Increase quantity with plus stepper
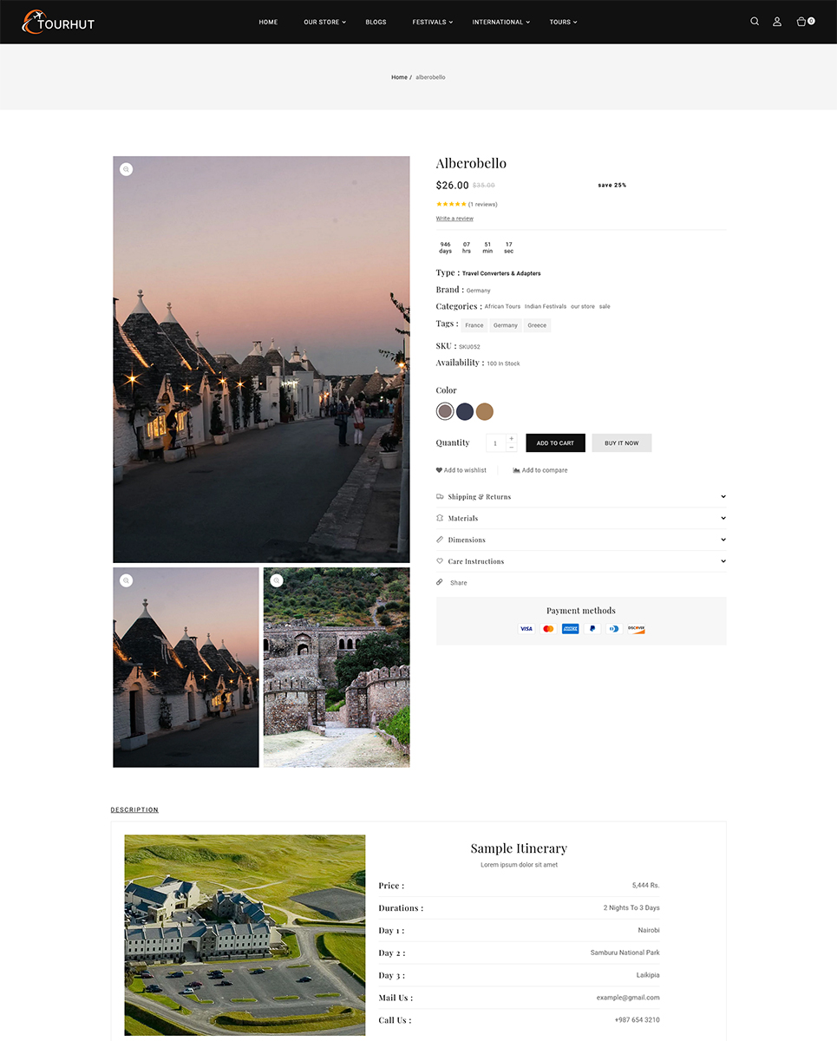The image size is (837, 1041). pos(512,438)
